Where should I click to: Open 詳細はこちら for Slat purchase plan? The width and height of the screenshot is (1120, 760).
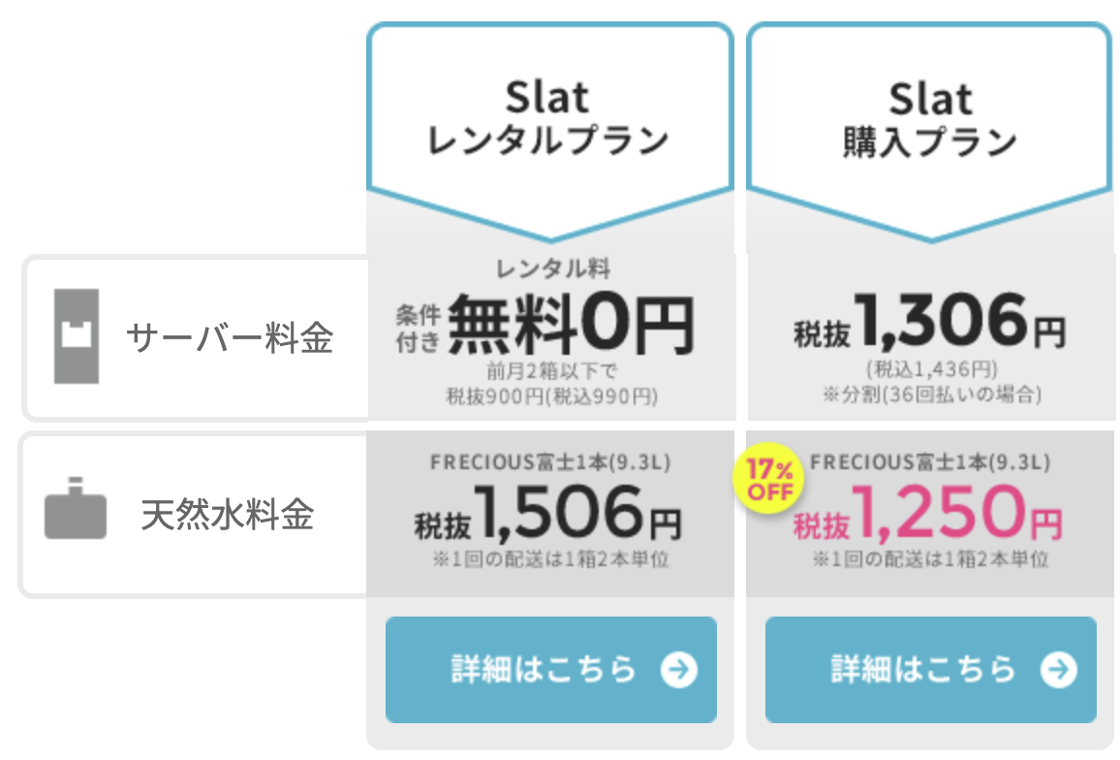point(931,670)
